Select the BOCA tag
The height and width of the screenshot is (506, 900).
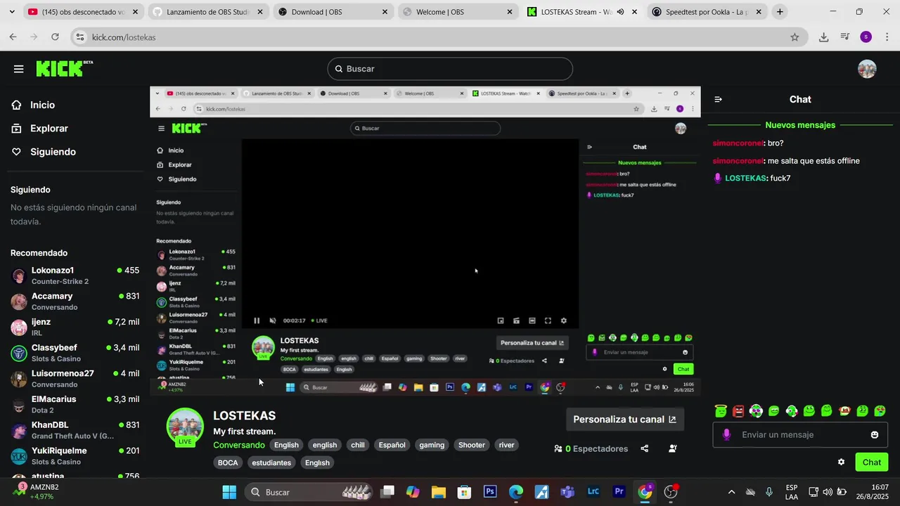point(228,462)
